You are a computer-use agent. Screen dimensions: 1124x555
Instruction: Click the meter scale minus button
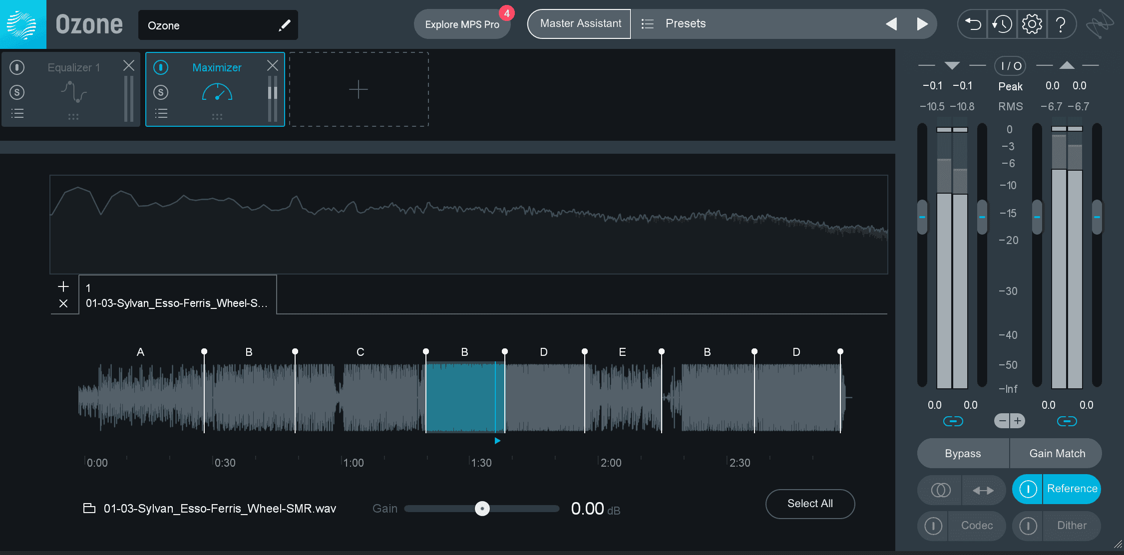click(x=1002, y=421)
